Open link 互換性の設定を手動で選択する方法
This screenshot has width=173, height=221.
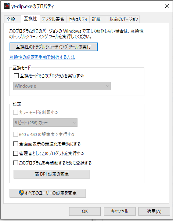[x=42, y=57]
